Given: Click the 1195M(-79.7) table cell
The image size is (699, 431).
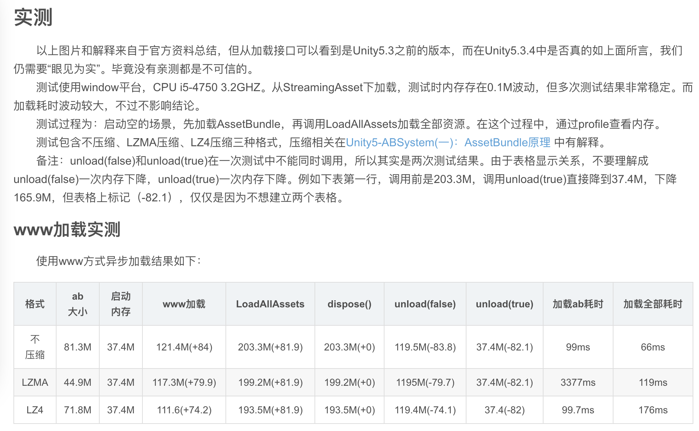Looking at the screenshot, I should [425, 382].
